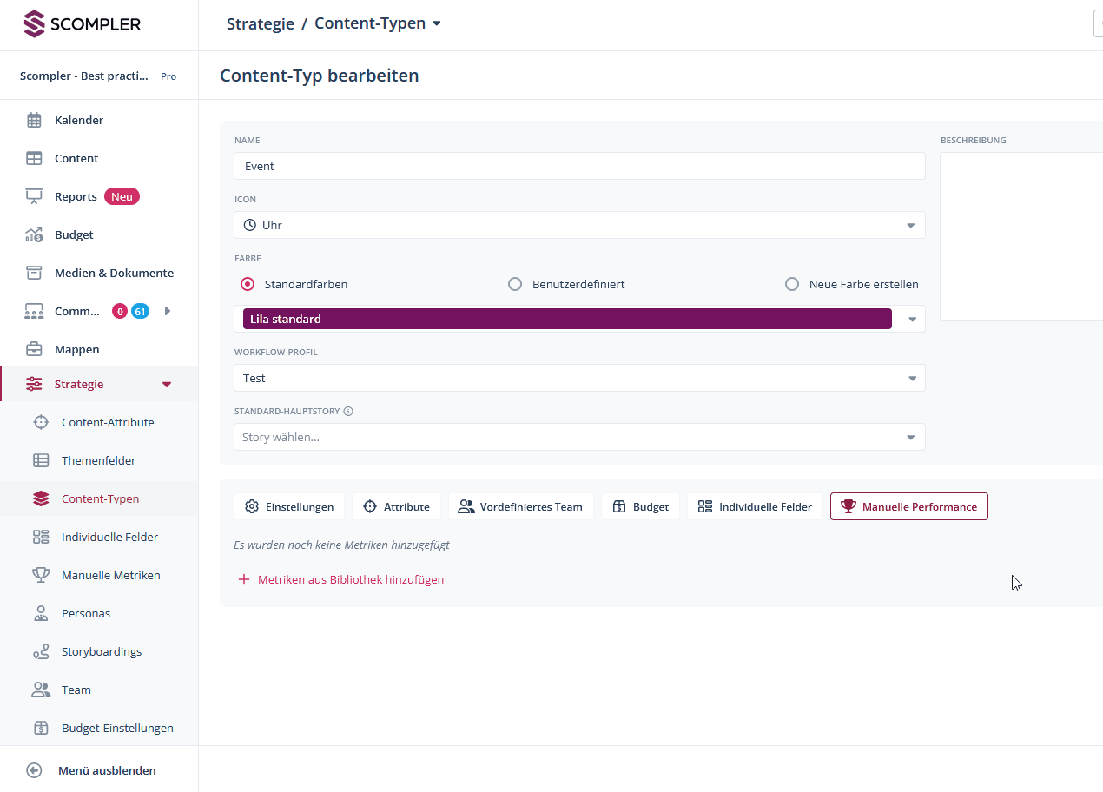Open the Story wählen dropdown

[x=579, y=437]
